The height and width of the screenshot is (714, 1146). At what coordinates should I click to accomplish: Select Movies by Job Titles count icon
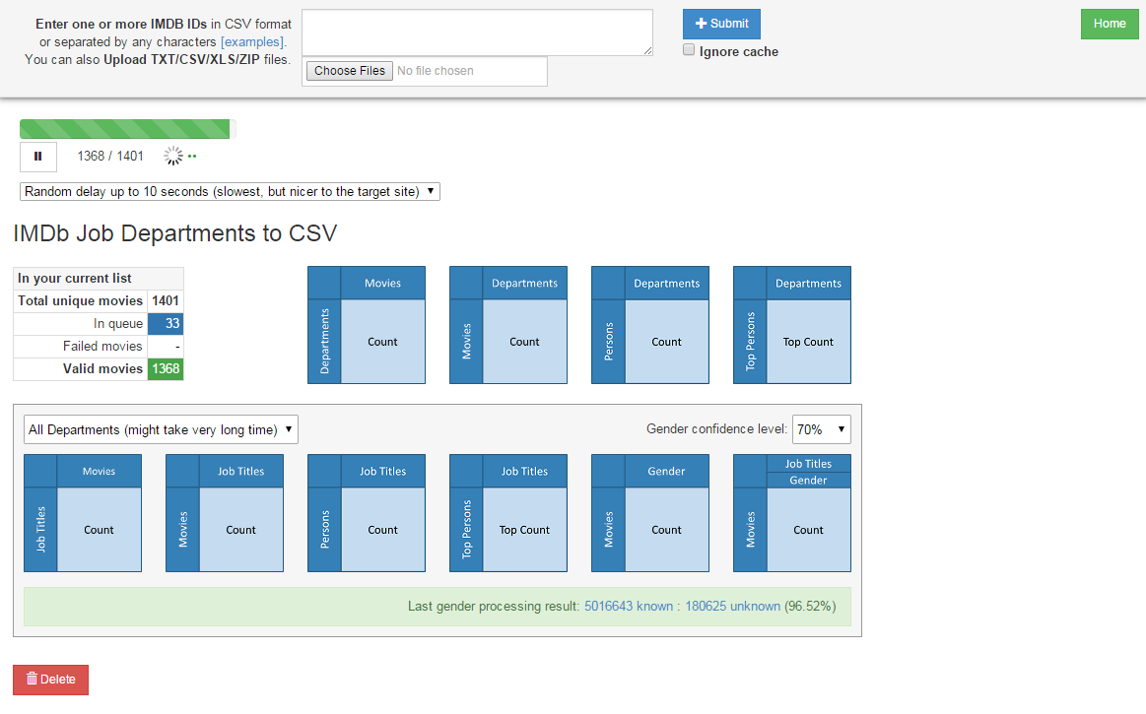click(225, 513)
